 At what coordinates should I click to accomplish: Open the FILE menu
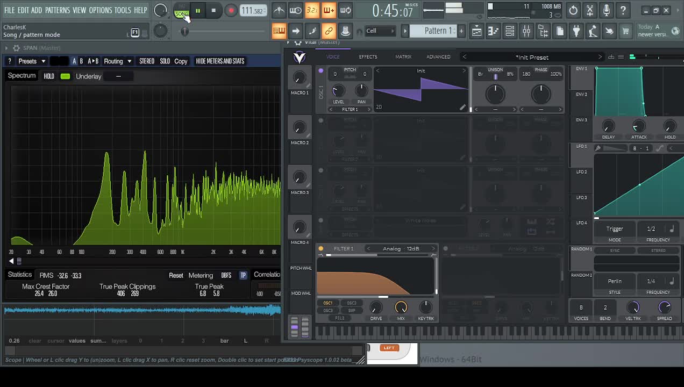point(10,10)
